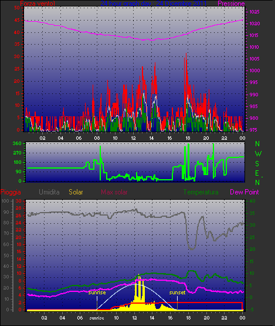This screenshot has height=326, width=275.
Task: Click the Max solar legend text
Action: click(114, 192)
